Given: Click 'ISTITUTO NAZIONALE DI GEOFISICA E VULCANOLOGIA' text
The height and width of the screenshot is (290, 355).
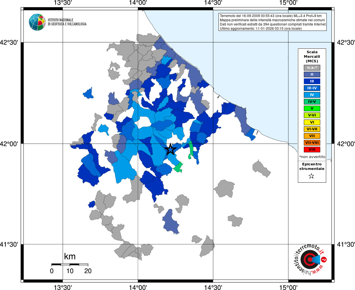Looking at the screenshot, I should 67,22.
